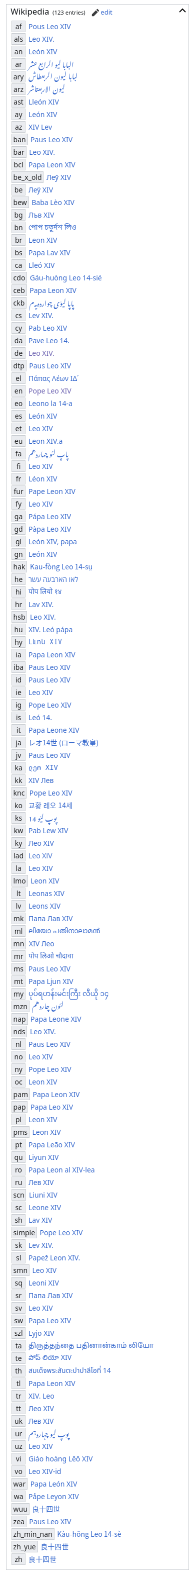This screenshot has width=194, height=1576.
Task: Click the pencil edit icon
Action: pos(95,12)
